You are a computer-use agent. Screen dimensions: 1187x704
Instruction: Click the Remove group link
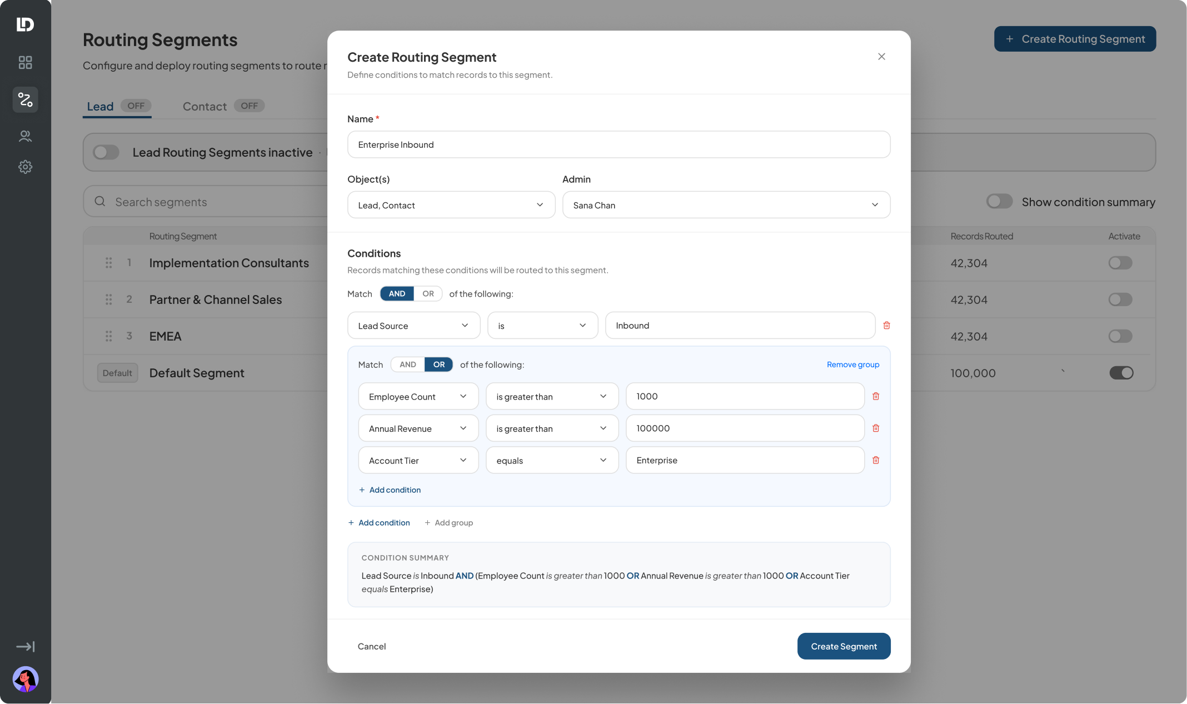click(853, 365)
